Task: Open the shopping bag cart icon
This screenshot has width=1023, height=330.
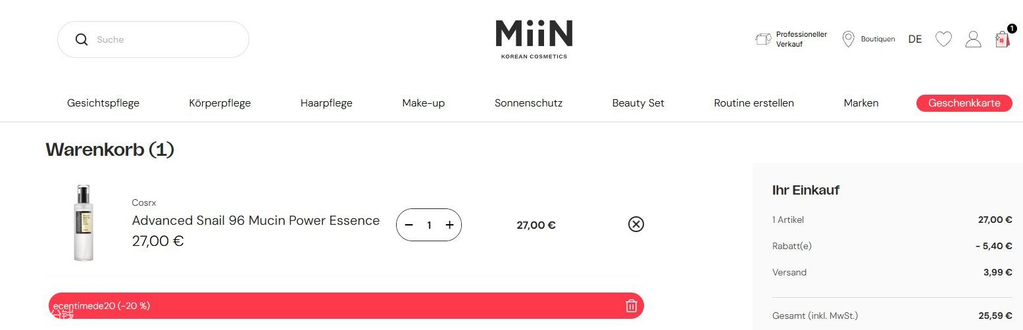Action: point(1002,39)
